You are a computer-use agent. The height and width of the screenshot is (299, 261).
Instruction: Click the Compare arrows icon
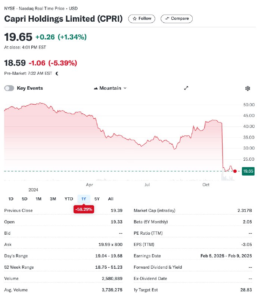[x=167, y=18]
